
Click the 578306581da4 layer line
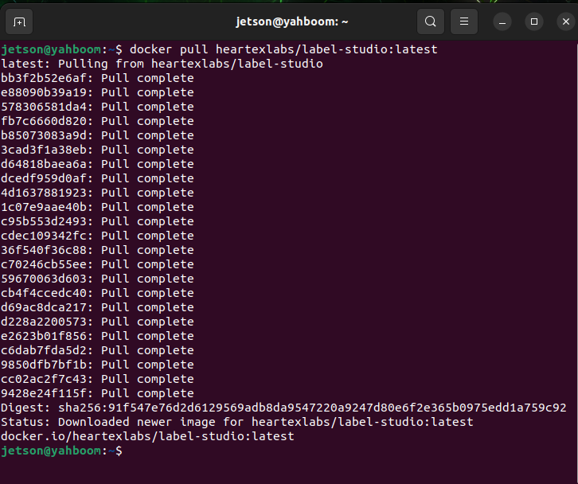pyautogui.click(x=97, y=107)
